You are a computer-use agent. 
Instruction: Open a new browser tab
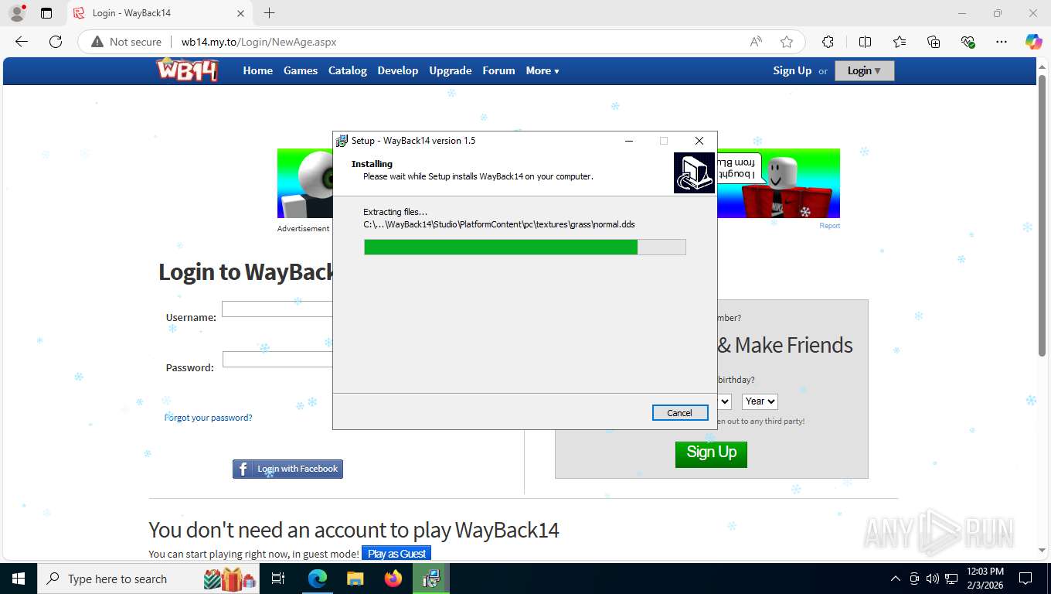click(269, 13)
